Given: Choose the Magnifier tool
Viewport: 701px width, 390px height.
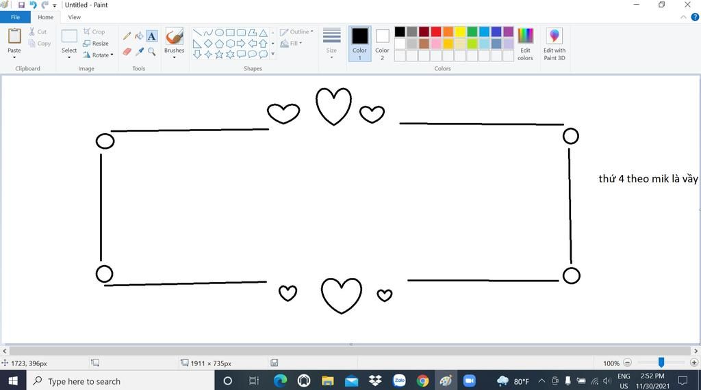Looking at the screenshot, I should [152, 52].
